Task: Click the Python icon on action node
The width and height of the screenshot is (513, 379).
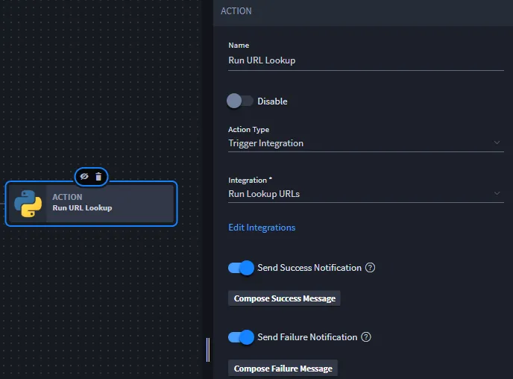Action: click(x=28, y=204)
